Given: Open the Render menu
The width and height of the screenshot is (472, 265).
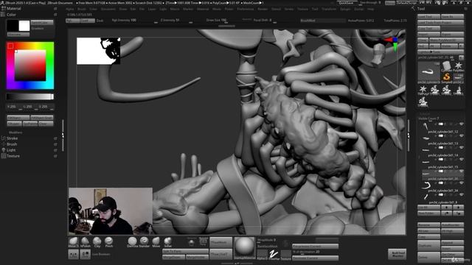Looking at the screenshot, I should [x=263, y=9].
